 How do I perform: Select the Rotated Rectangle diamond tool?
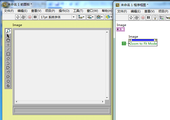click(x=8, y=58)
